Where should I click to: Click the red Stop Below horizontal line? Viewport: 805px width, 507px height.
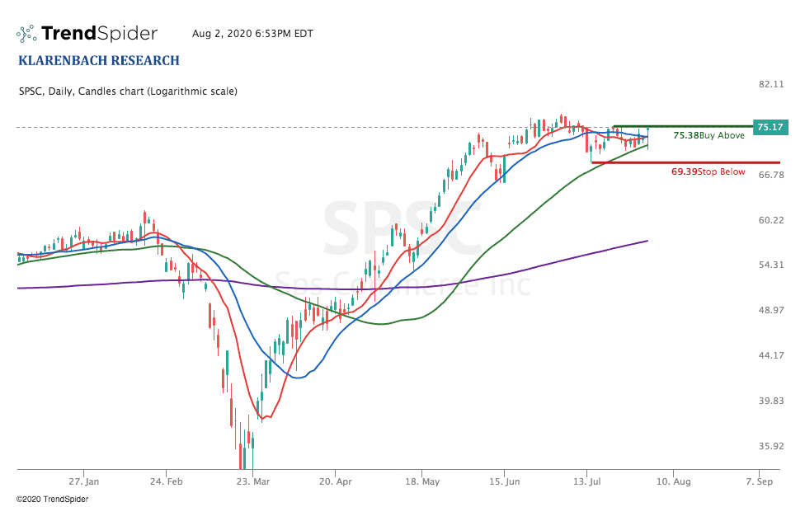(x=685, y=162)
